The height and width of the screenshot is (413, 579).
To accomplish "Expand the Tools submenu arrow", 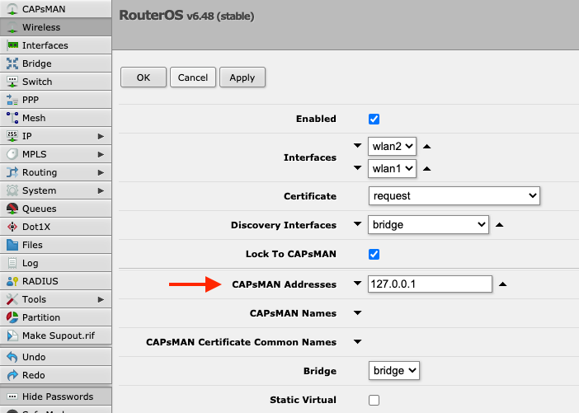I will click(101, 299).
